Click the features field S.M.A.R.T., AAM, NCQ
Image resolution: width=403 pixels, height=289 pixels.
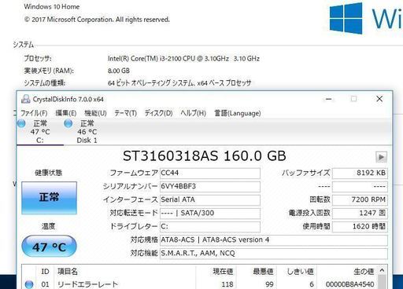pos(274,253)
